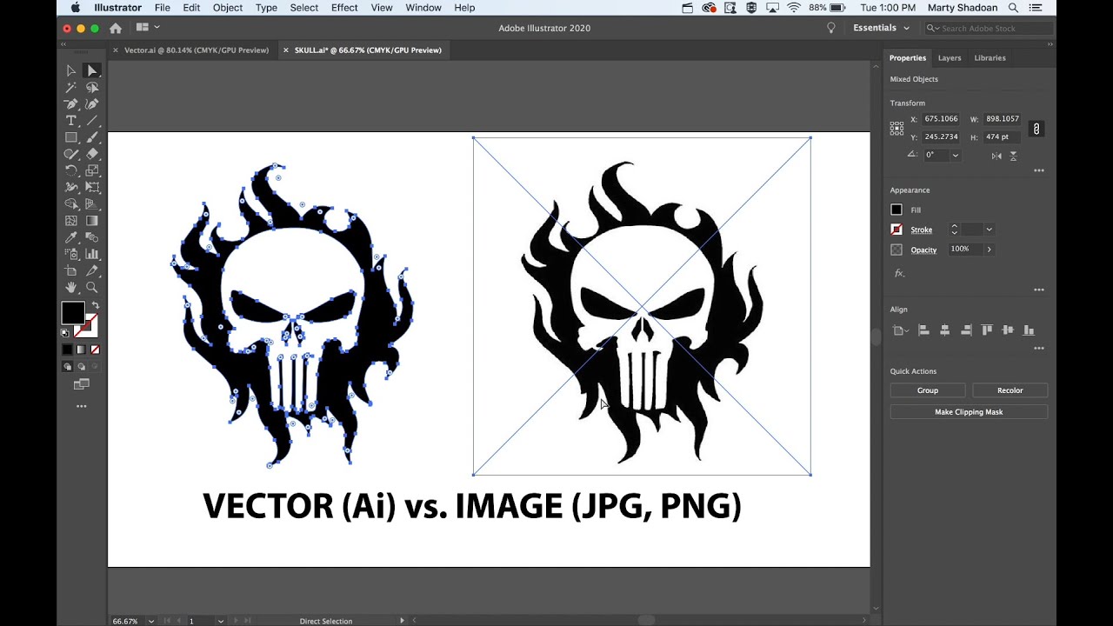Image resolution: width=1113 pixels, height=626 pixels.
Task: Choose the Line Segment tool
Action: pos(92,121)
